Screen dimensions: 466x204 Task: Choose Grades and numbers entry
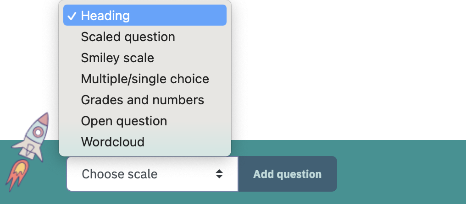(x=145, y=100)
